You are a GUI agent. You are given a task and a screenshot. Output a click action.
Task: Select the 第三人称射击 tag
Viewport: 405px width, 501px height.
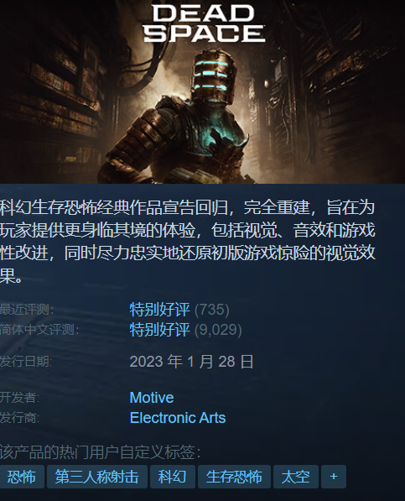(97, 477)
